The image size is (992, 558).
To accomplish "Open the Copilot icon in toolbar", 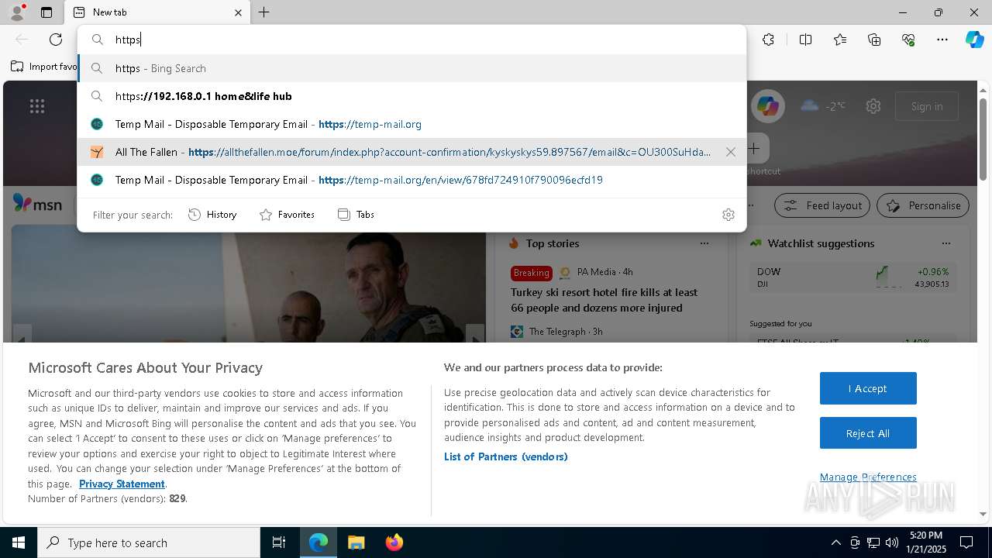I will click(x=974, y=40).
